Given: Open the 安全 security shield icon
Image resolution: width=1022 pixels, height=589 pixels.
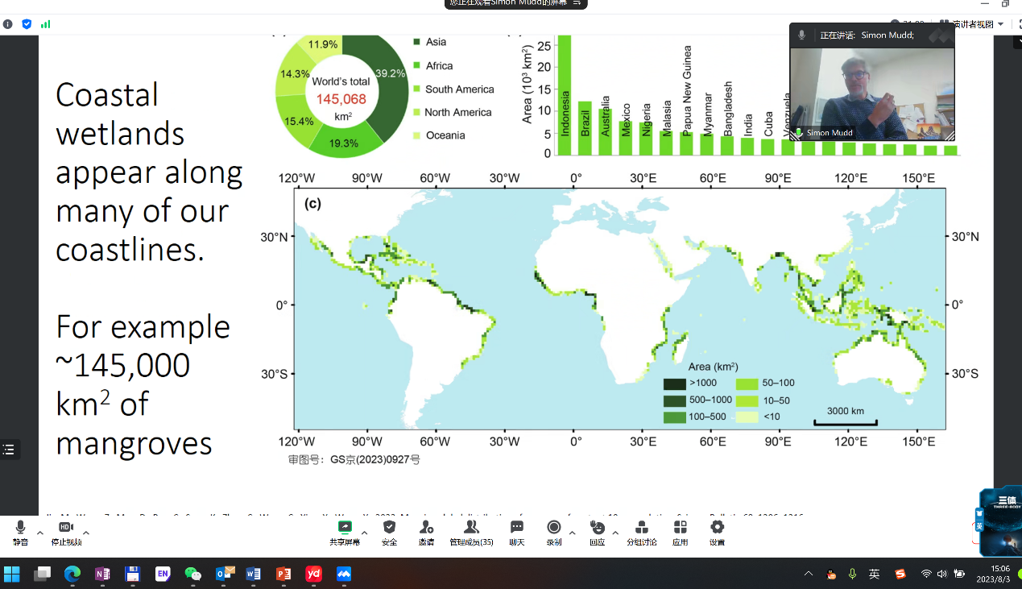Looking at the screenshot, I should click(x=390, y=528).
